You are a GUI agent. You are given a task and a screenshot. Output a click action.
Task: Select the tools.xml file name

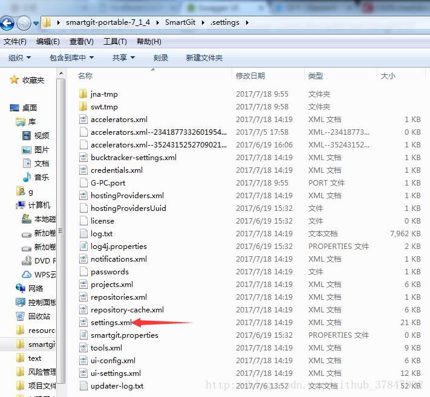106,348
